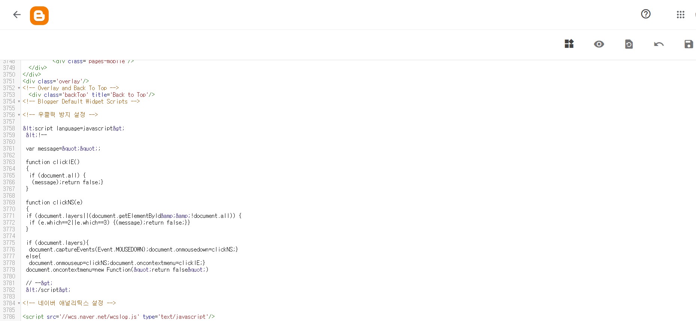Click the 'Blogger Default Widget Scripts' comment
The width and height of the screenshot is (696, 321).
(x=81, y=102)
